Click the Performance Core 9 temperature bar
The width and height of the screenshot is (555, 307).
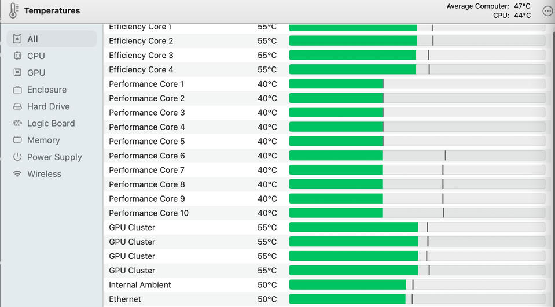tap(417, 199)
